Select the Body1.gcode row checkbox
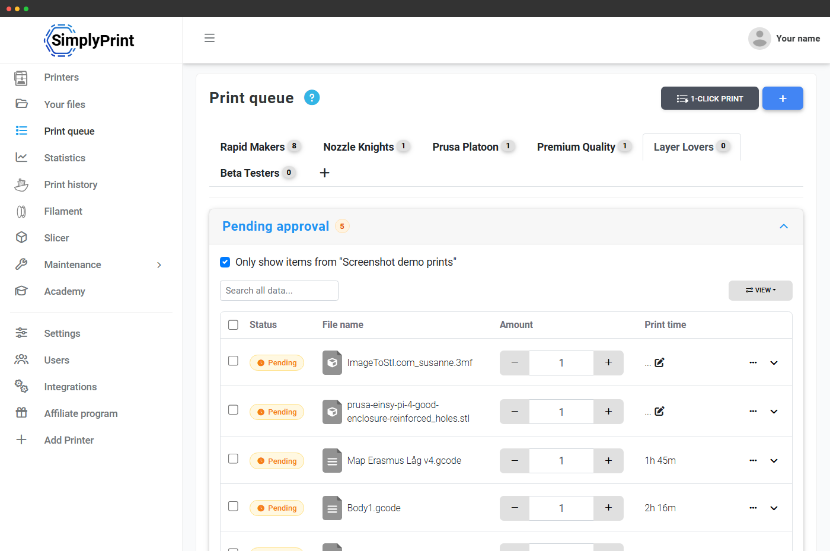The image size is (830, 551). click(x=233, y=506)
